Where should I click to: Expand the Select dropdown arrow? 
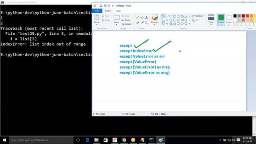116,25
